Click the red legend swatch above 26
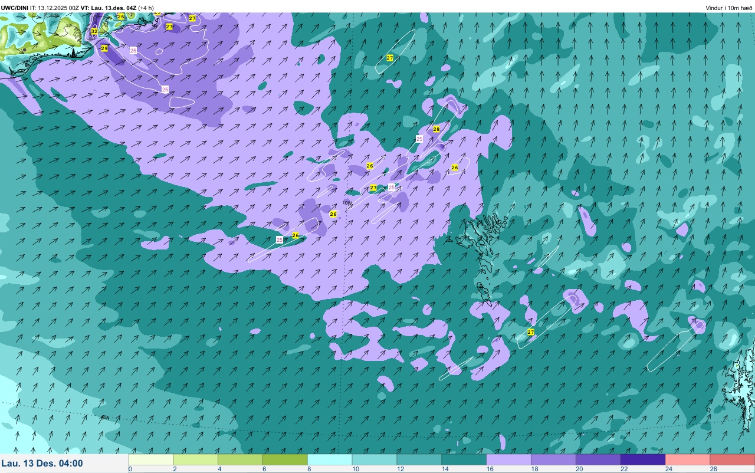 click(733, 459)
